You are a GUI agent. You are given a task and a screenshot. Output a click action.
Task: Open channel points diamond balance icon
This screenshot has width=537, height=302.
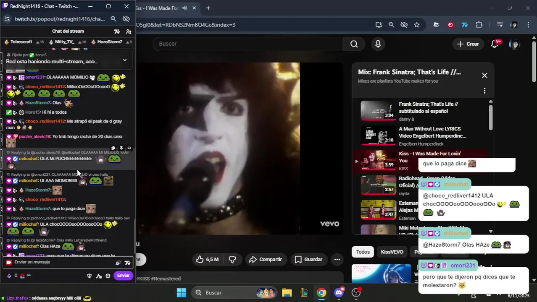pyautogui.click(x=9, y=276)
